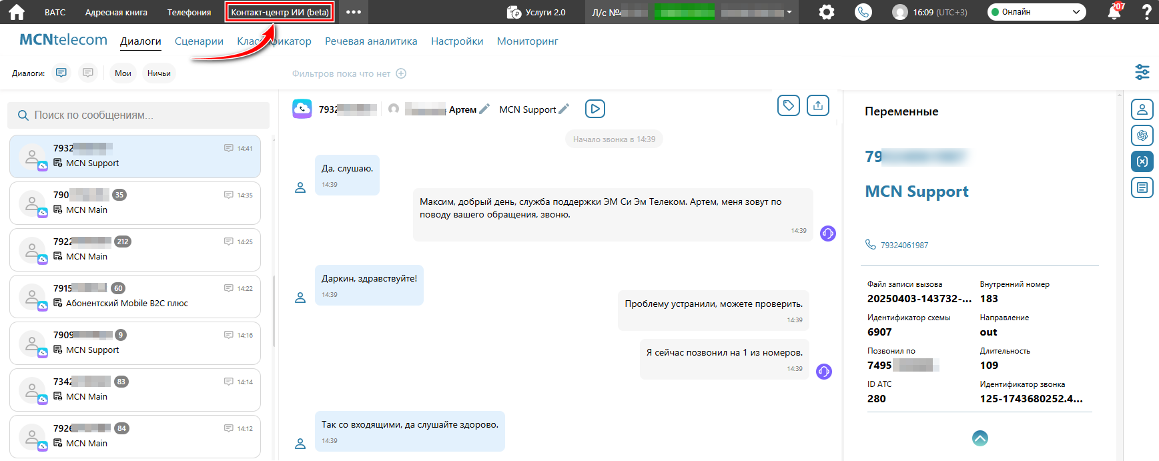Switch to the Сценарии tab
1159x461 pixels.
click(x=199, y=41)
